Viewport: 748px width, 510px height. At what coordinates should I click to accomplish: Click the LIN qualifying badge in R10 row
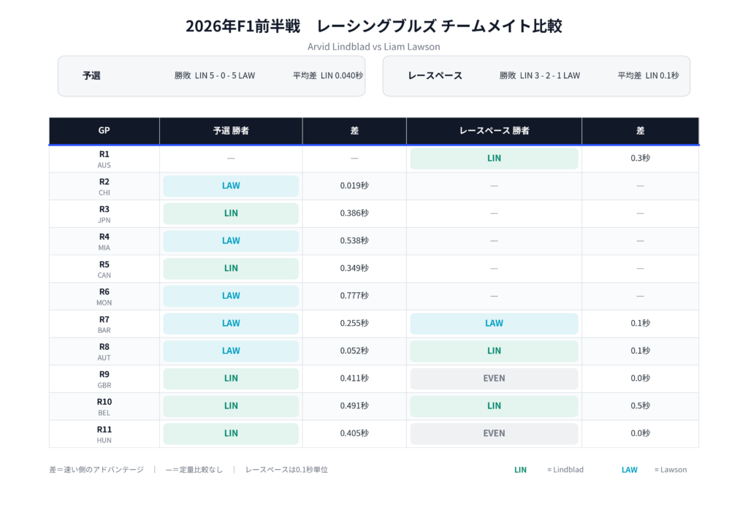(231, 406)
